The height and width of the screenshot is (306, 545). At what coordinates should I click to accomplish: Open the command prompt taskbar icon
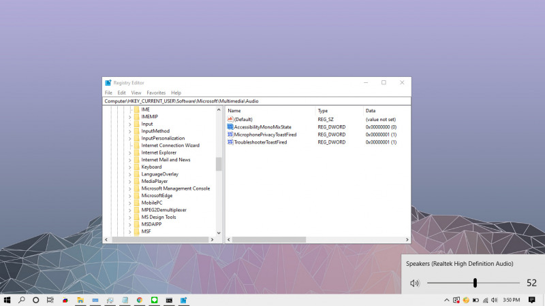point(169,300)
